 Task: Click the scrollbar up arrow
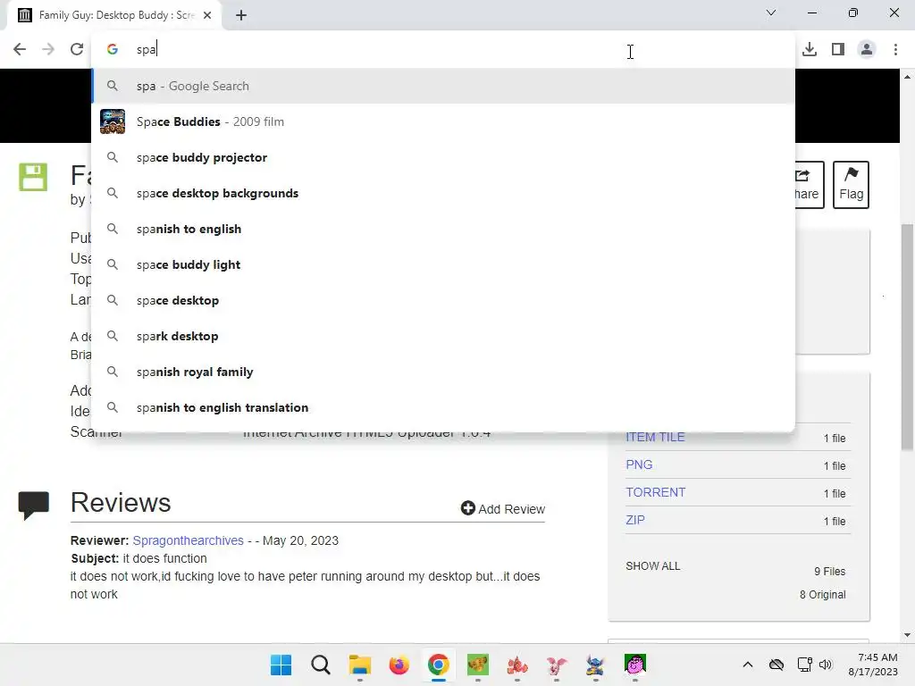[x=908, y=77]
